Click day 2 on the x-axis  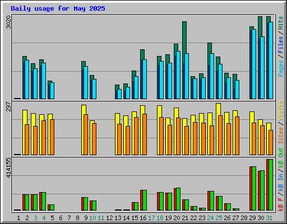27,218
